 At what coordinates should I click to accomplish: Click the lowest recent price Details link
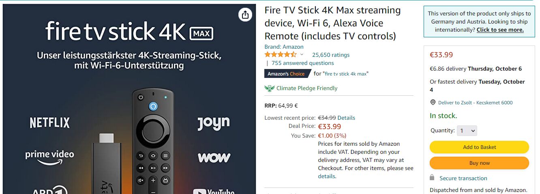tap(346, 118)
